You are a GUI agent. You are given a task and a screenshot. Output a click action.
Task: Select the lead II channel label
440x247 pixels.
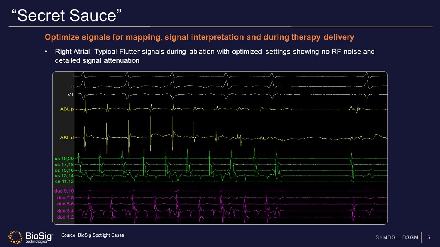(x=72, y=86)
